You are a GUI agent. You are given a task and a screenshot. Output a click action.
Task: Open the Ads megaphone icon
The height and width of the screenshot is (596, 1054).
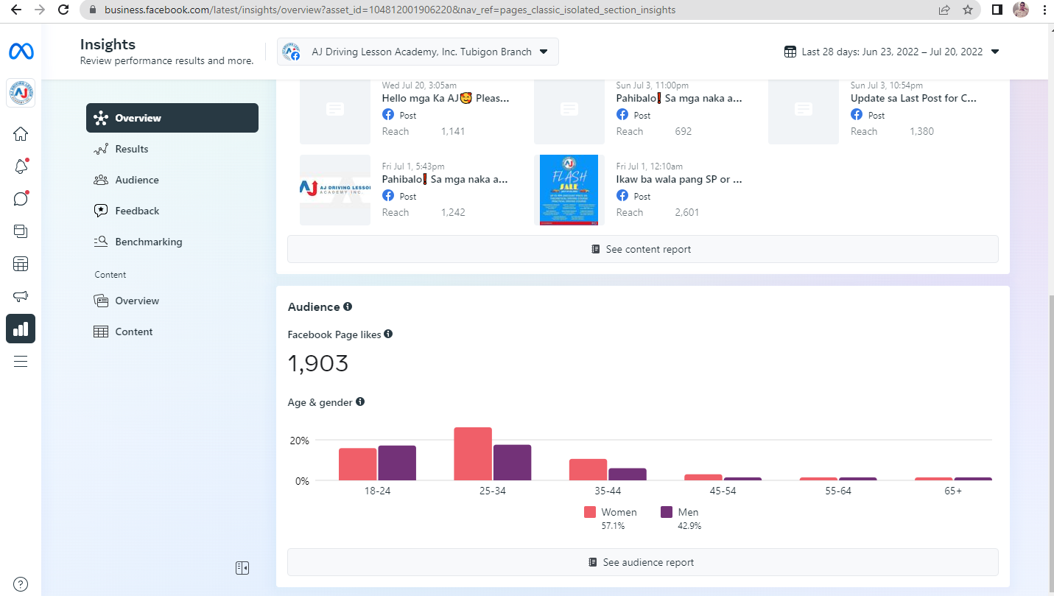(21, 296)
